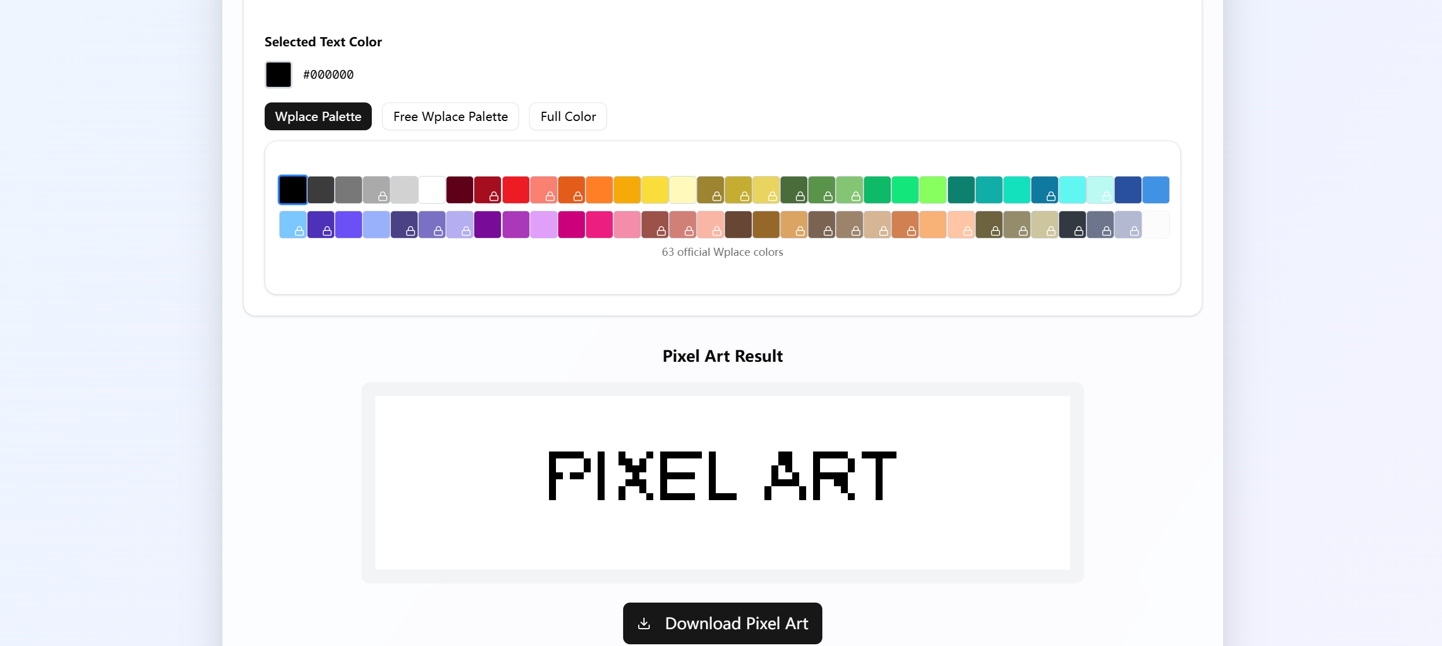The height and width of the screenshot is (646, 1442).
Task: Select the locked light gray swatch
Action: [376, 190]
